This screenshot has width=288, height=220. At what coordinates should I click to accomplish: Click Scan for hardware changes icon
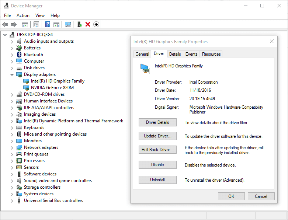coord(68,24)
